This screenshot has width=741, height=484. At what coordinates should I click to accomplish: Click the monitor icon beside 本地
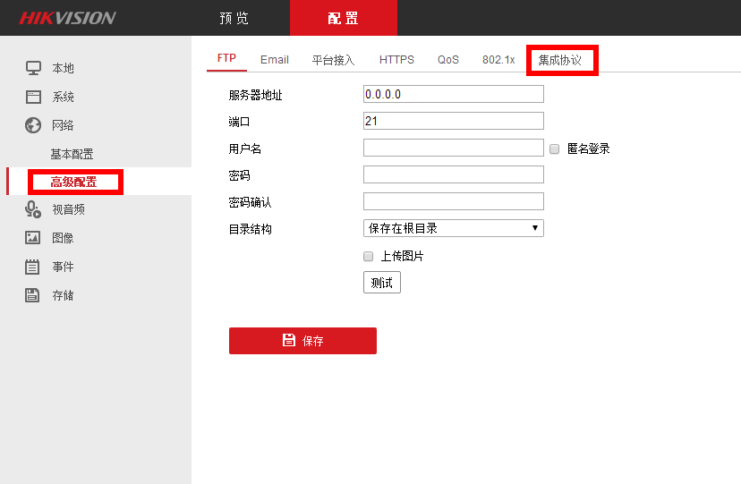33,68
